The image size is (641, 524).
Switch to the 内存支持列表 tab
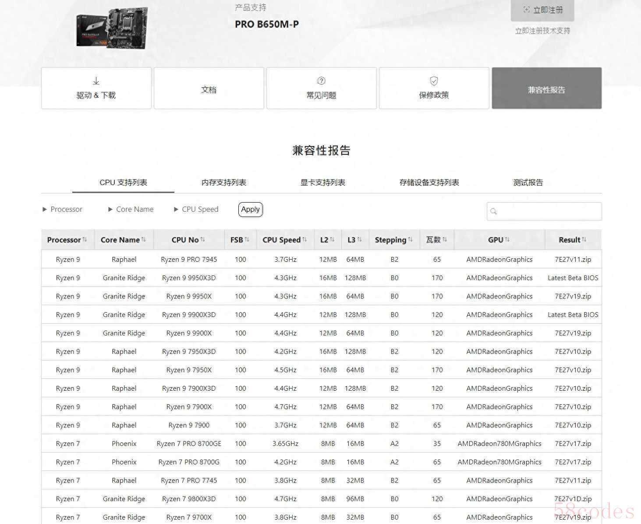pos(223,182)
